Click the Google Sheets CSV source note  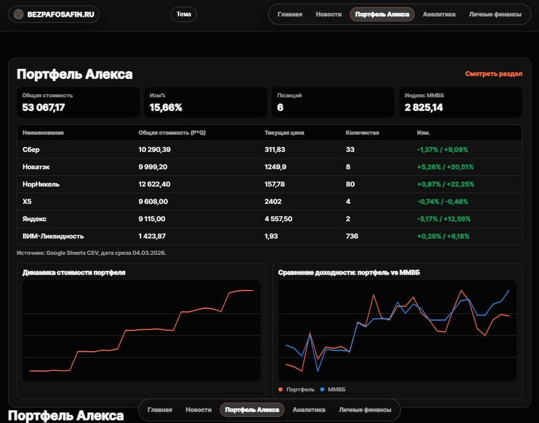(x=91, y=253)
